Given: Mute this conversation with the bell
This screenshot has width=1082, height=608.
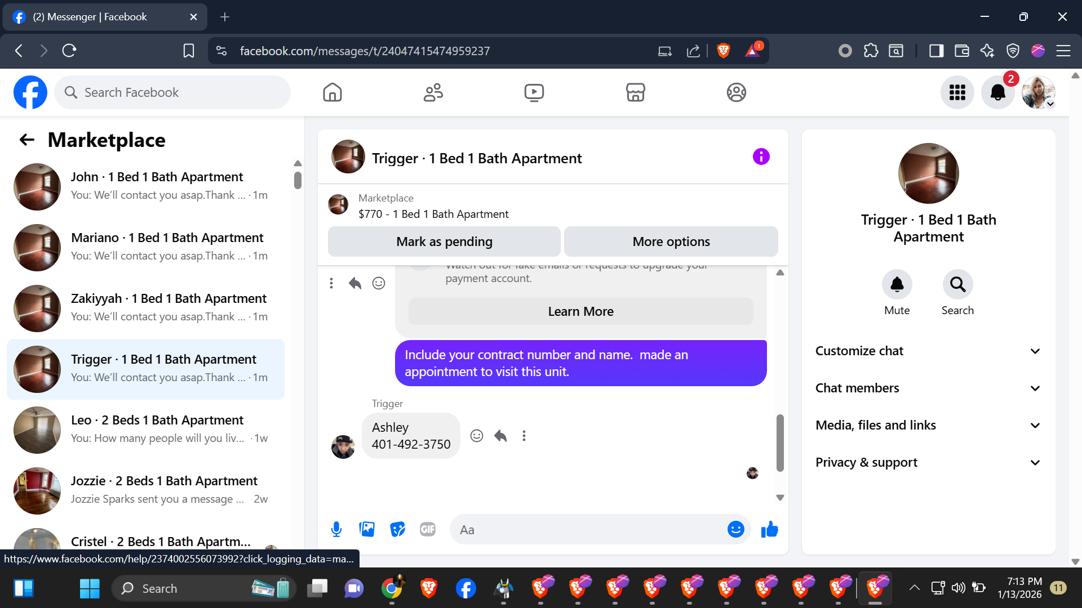Looking at the screenshot, I should pyautogui.click(x=897, y=285).
